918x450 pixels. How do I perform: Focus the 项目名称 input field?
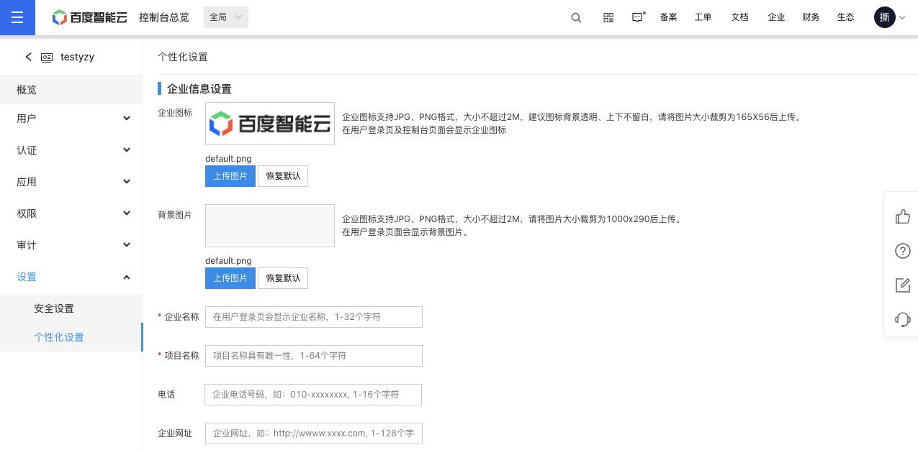point(314,356)
